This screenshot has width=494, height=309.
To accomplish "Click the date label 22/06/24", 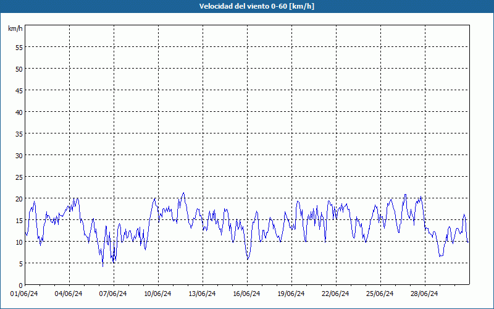I will coord(335,294).
